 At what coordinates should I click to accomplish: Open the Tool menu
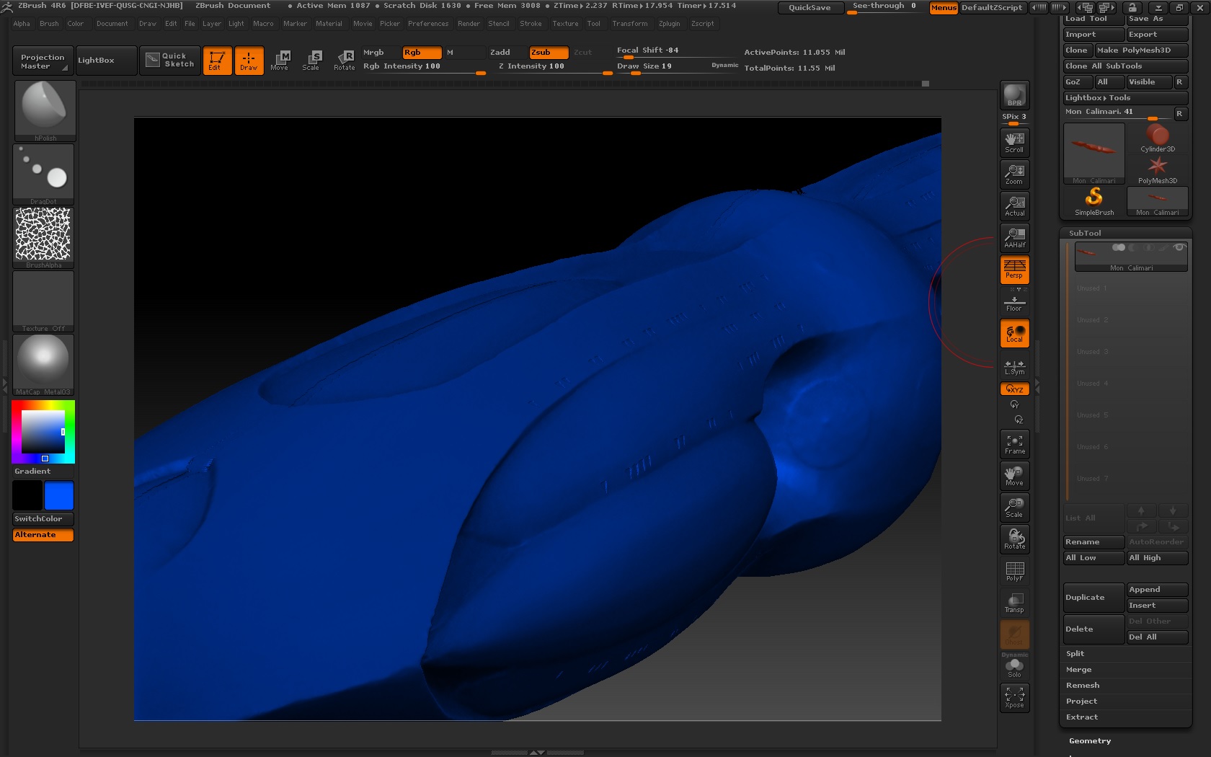pyautogui.click(x=593, y=24)
